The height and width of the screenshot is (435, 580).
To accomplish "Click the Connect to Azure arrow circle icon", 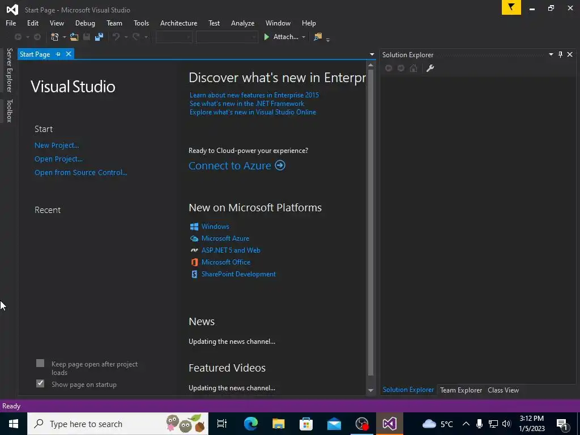I will pyautogui.click(x=280, y=165).
